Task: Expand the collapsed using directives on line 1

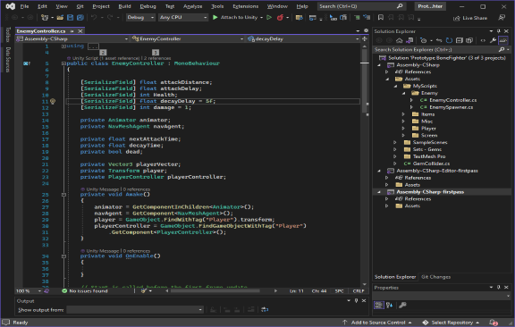Action: [63, 46]
